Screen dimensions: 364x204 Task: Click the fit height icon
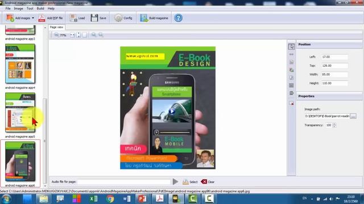point(78,35)
